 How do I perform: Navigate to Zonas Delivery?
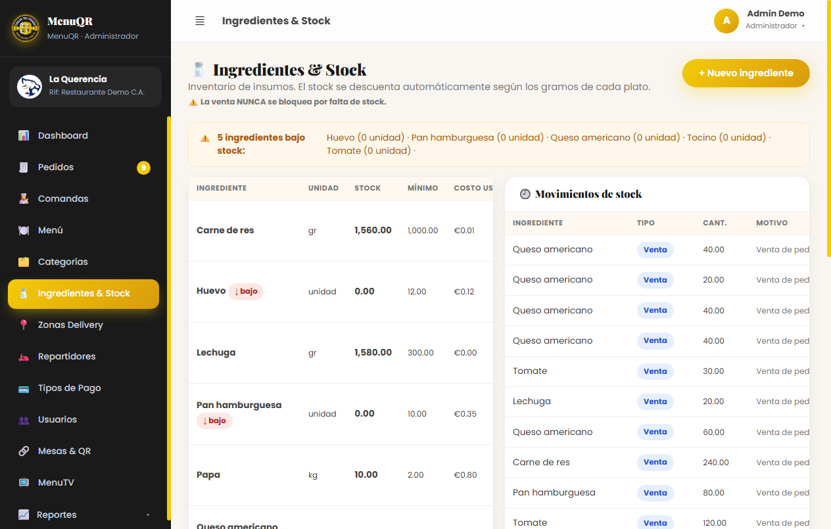[83, 325]
